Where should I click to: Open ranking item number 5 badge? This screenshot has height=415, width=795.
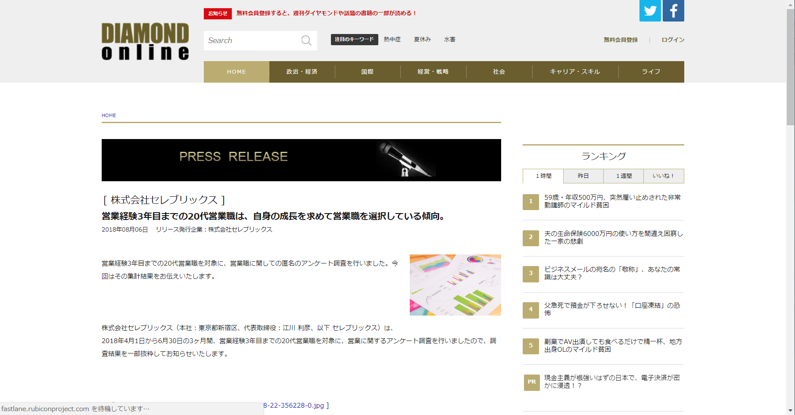531,346
